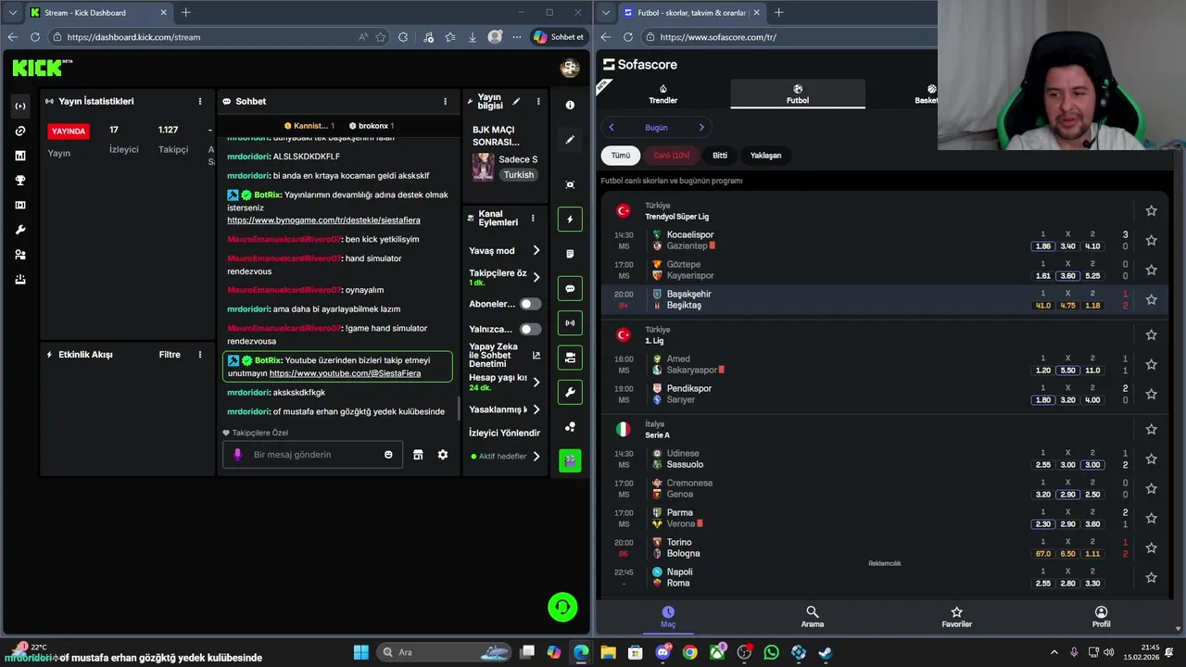Favorite the Amed - Sakaryaspor match star

tap(1151, 364)
